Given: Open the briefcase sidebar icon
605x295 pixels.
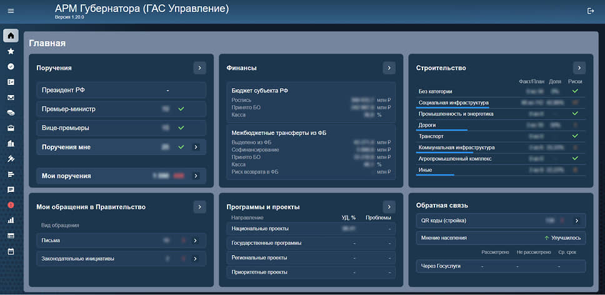Looking at the screenshot, I should (11, 128).
